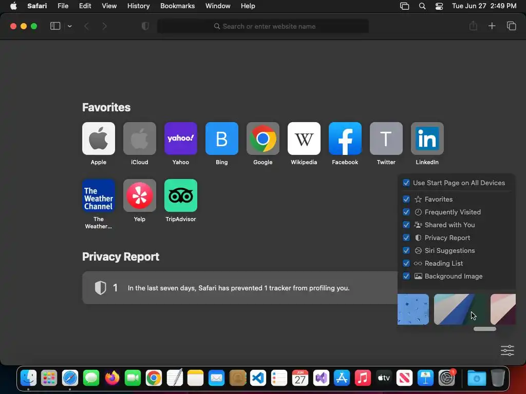Show the Safari sidebar
526x394 pixels.
click(55, 26)
